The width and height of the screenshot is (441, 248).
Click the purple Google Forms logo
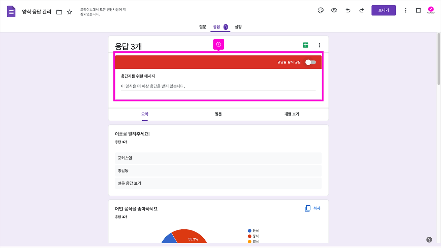(11, 11)
